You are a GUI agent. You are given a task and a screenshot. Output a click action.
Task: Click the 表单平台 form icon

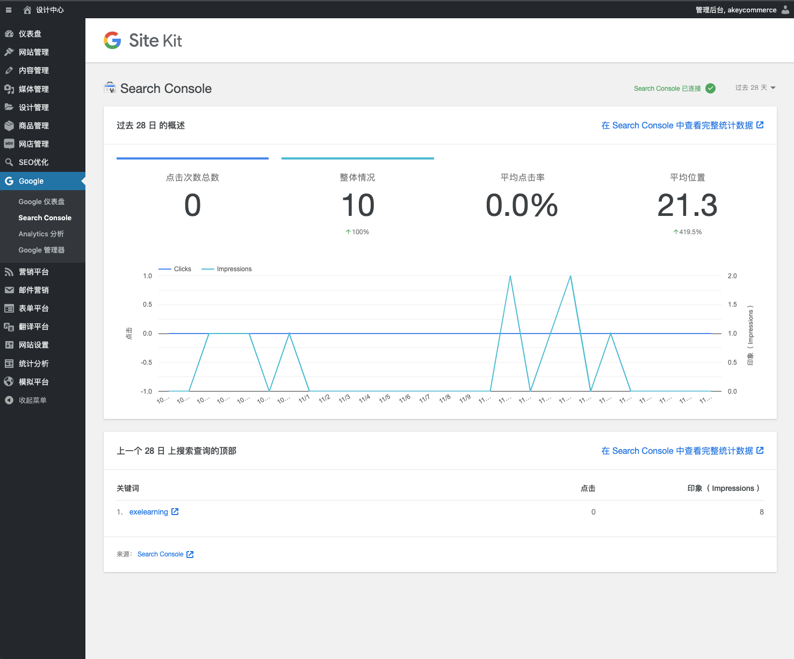tap(9, 308)
